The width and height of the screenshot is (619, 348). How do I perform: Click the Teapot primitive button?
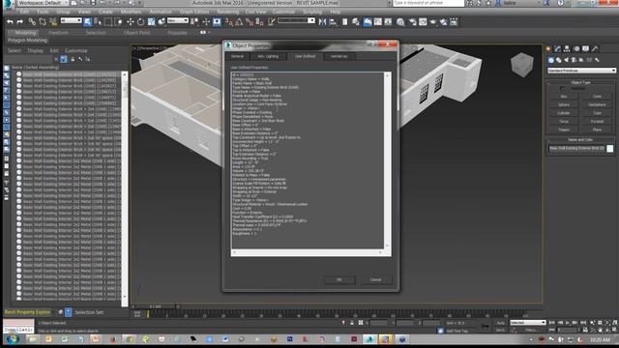[x=564, y=130]
